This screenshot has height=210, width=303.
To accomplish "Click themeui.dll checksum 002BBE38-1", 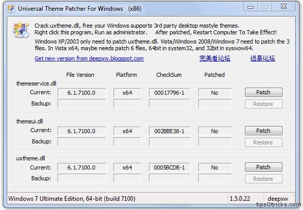I will (169, 131).
